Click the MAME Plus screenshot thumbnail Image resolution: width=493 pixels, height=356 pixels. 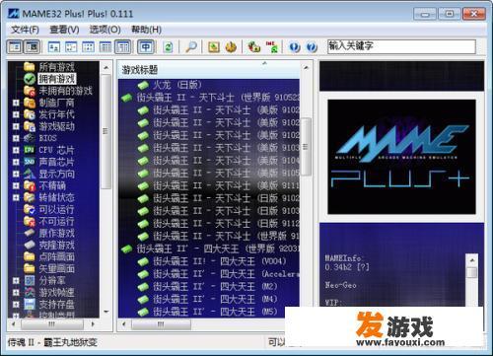click(x=401, y=157)
